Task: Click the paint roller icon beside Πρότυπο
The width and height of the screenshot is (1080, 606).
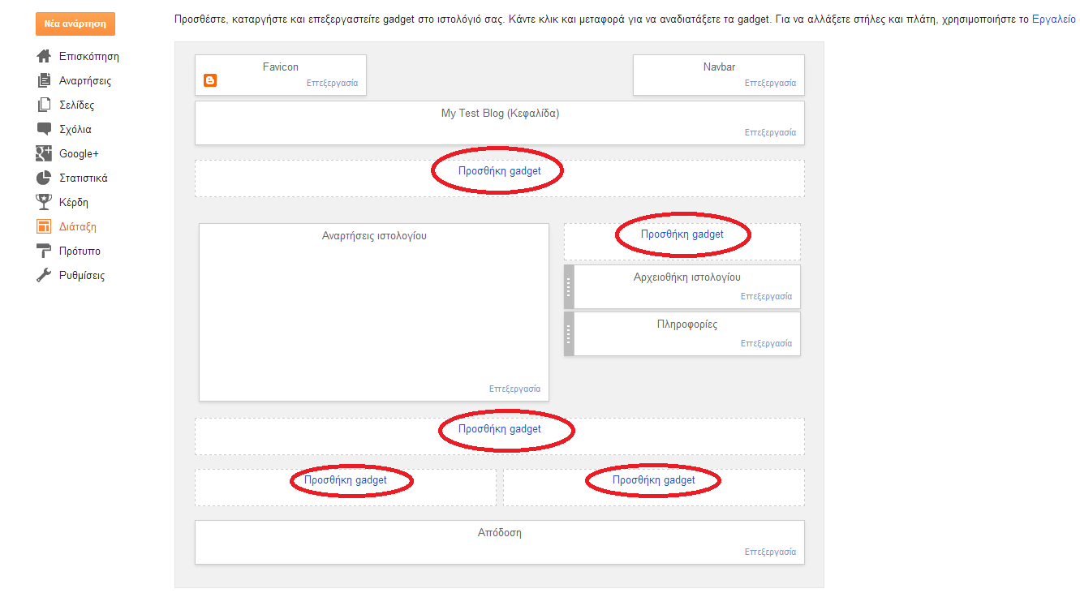Action: 44,251
